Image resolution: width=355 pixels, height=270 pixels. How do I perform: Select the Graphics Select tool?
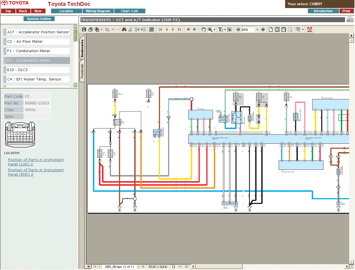229,29
